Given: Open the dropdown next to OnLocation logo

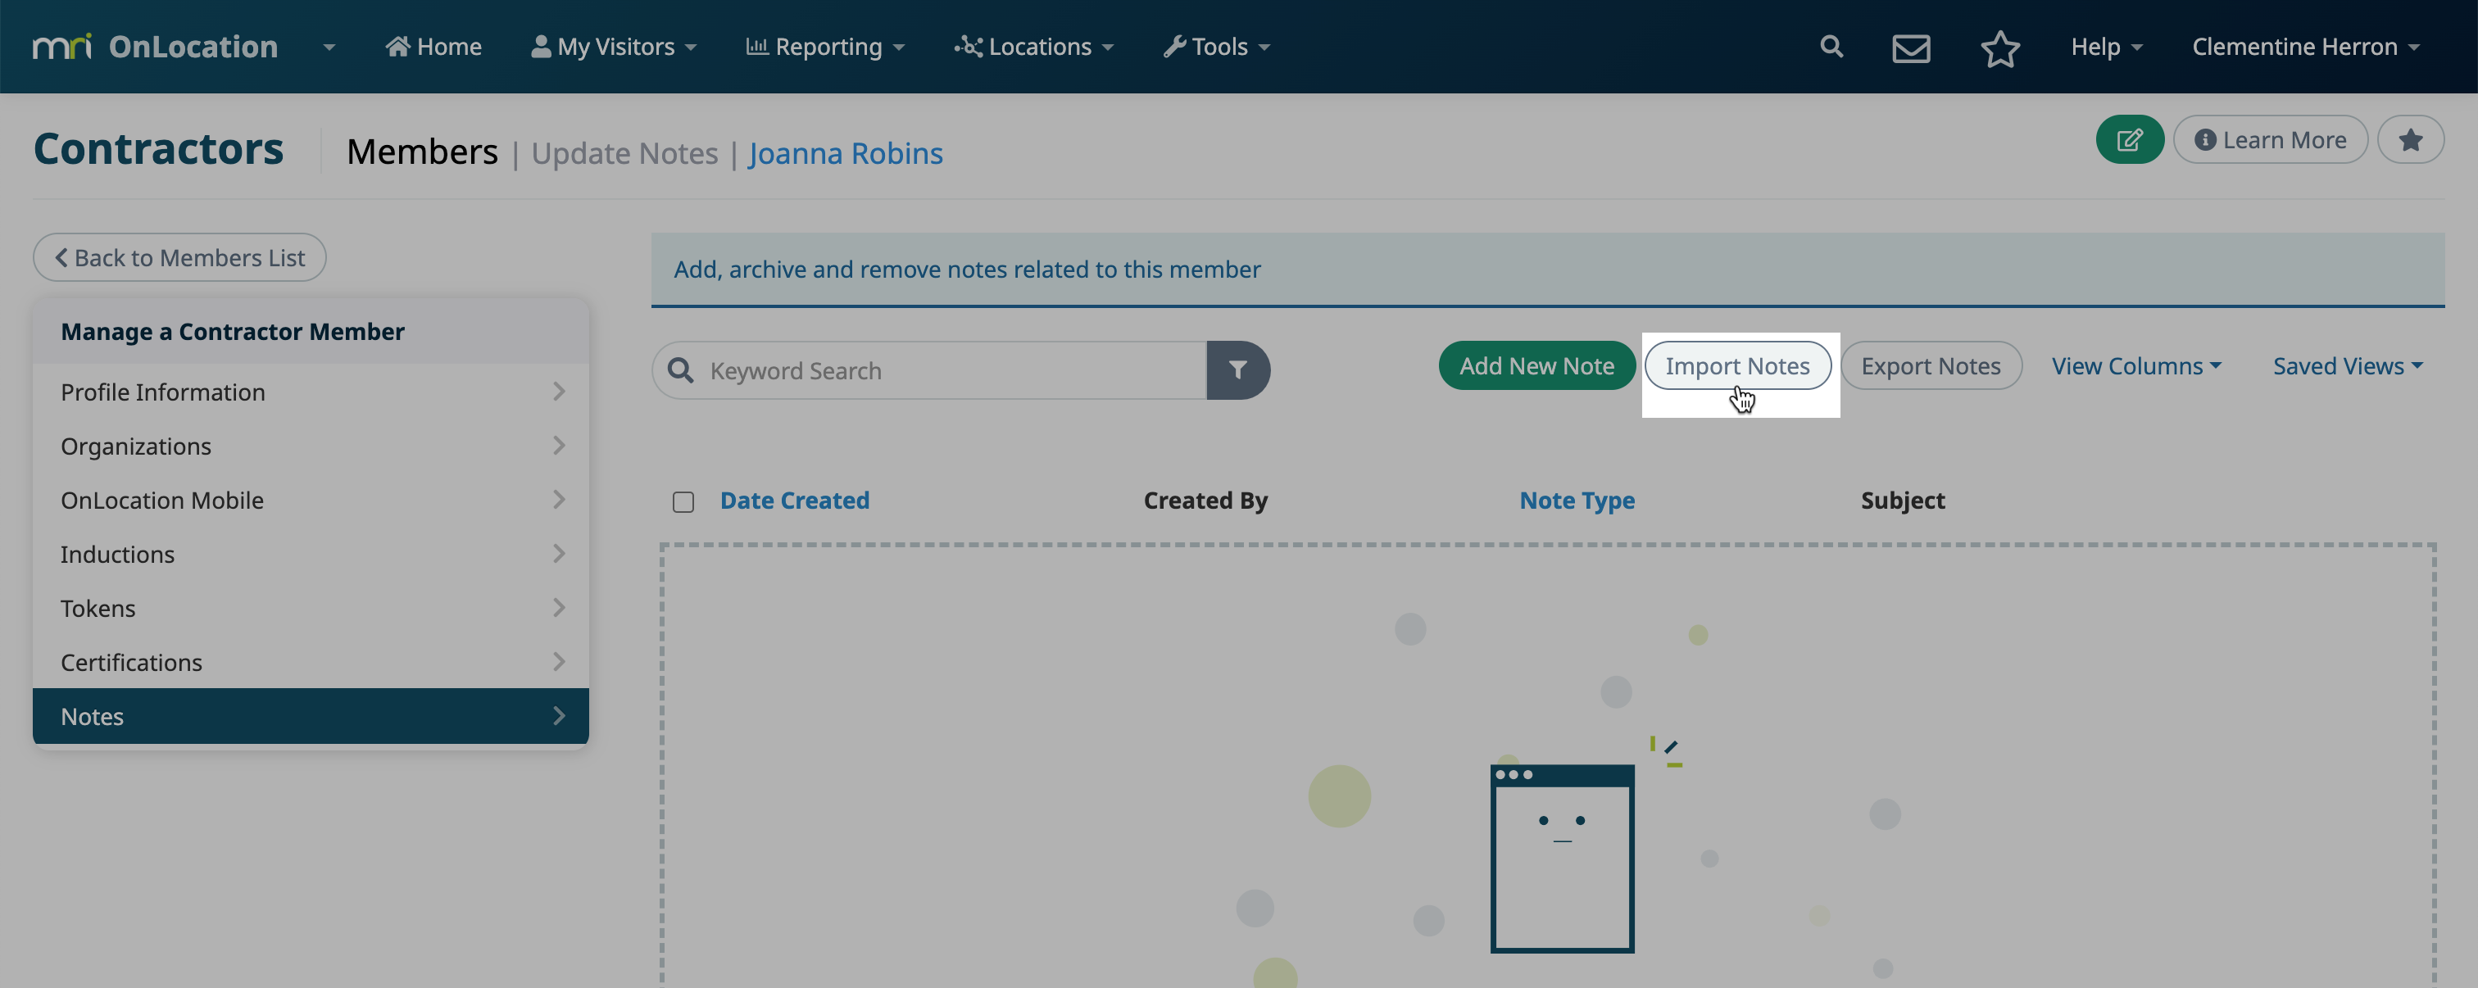Looking at the screenshot, I should pos(329,46).
